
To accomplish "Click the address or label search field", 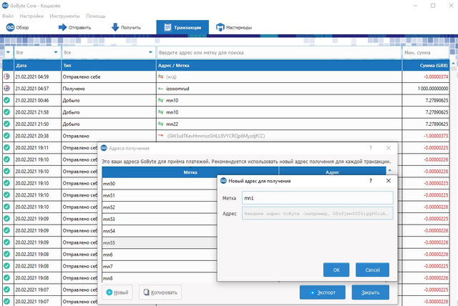I will [x=279, y=52].
